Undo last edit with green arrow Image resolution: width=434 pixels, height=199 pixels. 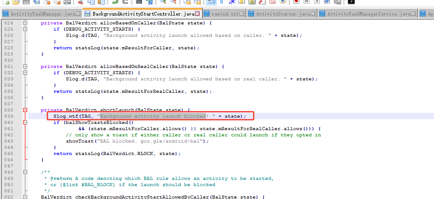coord(115,2)
